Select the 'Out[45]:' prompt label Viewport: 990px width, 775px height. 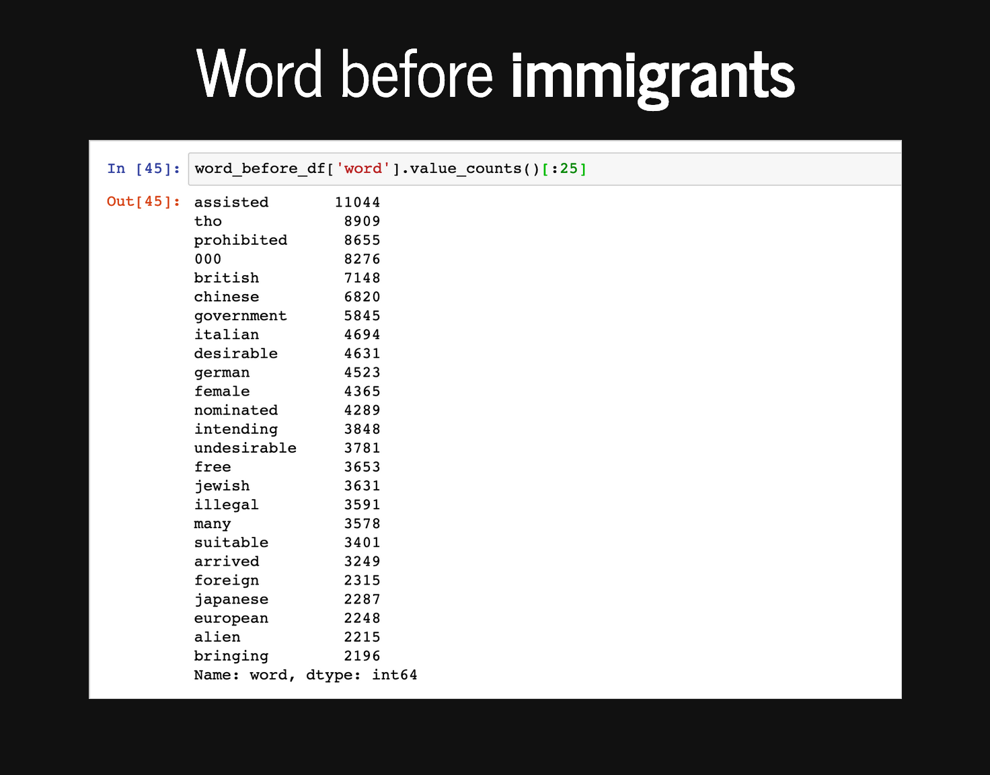pyautogui.click(x=144, y=201)
